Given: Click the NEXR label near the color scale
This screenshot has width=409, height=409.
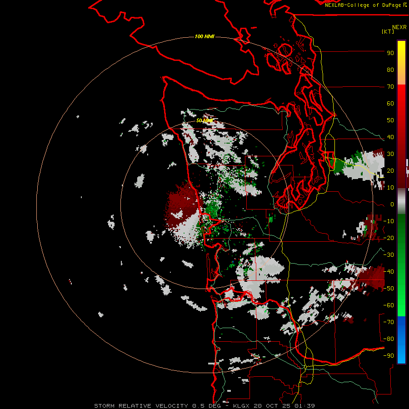Looking at the screenshot, I should tap(399, 27).
